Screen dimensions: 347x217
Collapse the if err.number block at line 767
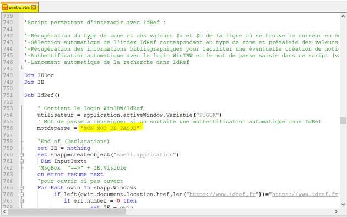pyautogui.click(x=21, y=201)
